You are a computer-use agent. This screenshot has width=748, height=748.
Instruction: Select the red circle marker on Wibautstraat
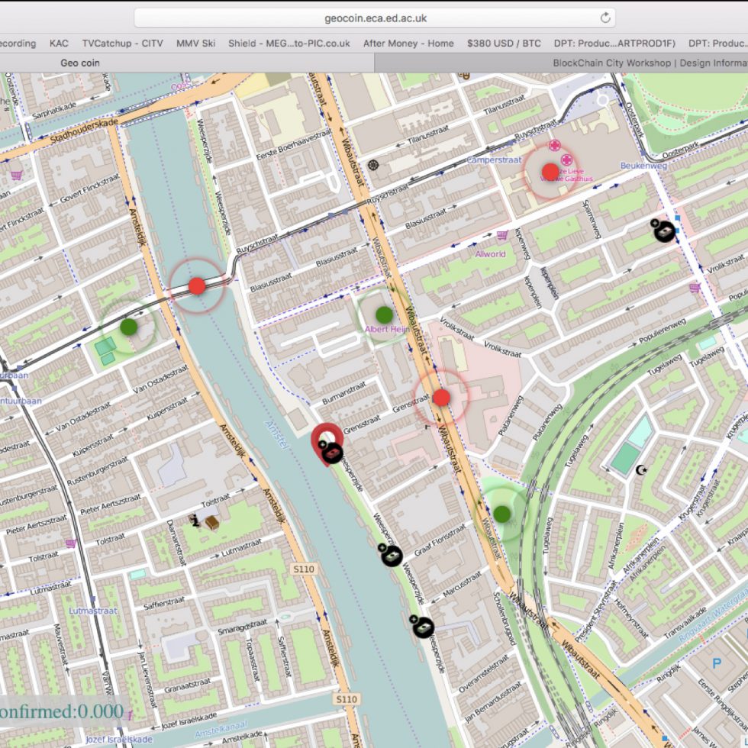click(x=441, y=398)
